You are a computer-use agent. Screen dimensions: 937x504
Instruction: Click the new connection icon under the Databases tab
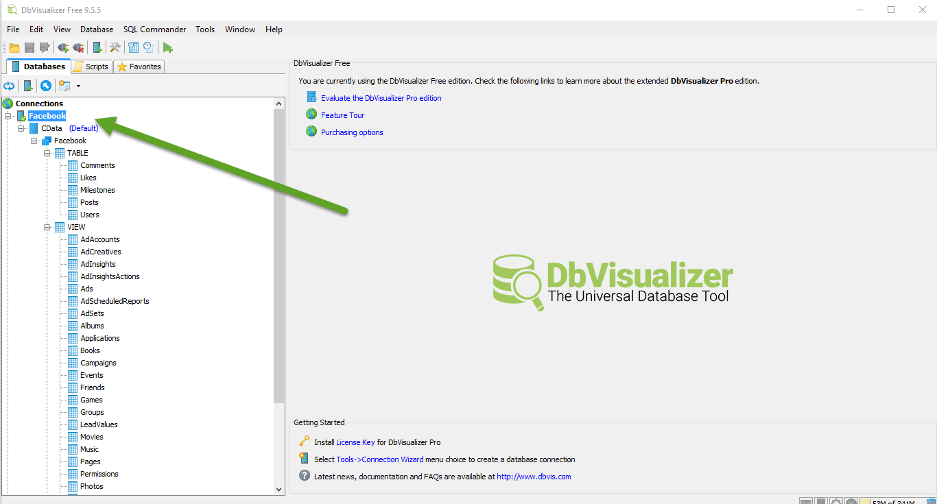pos(28,86)
